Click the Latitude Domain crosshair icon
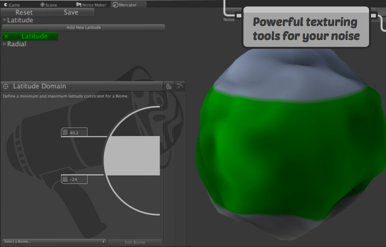 (x=6, y=86)
